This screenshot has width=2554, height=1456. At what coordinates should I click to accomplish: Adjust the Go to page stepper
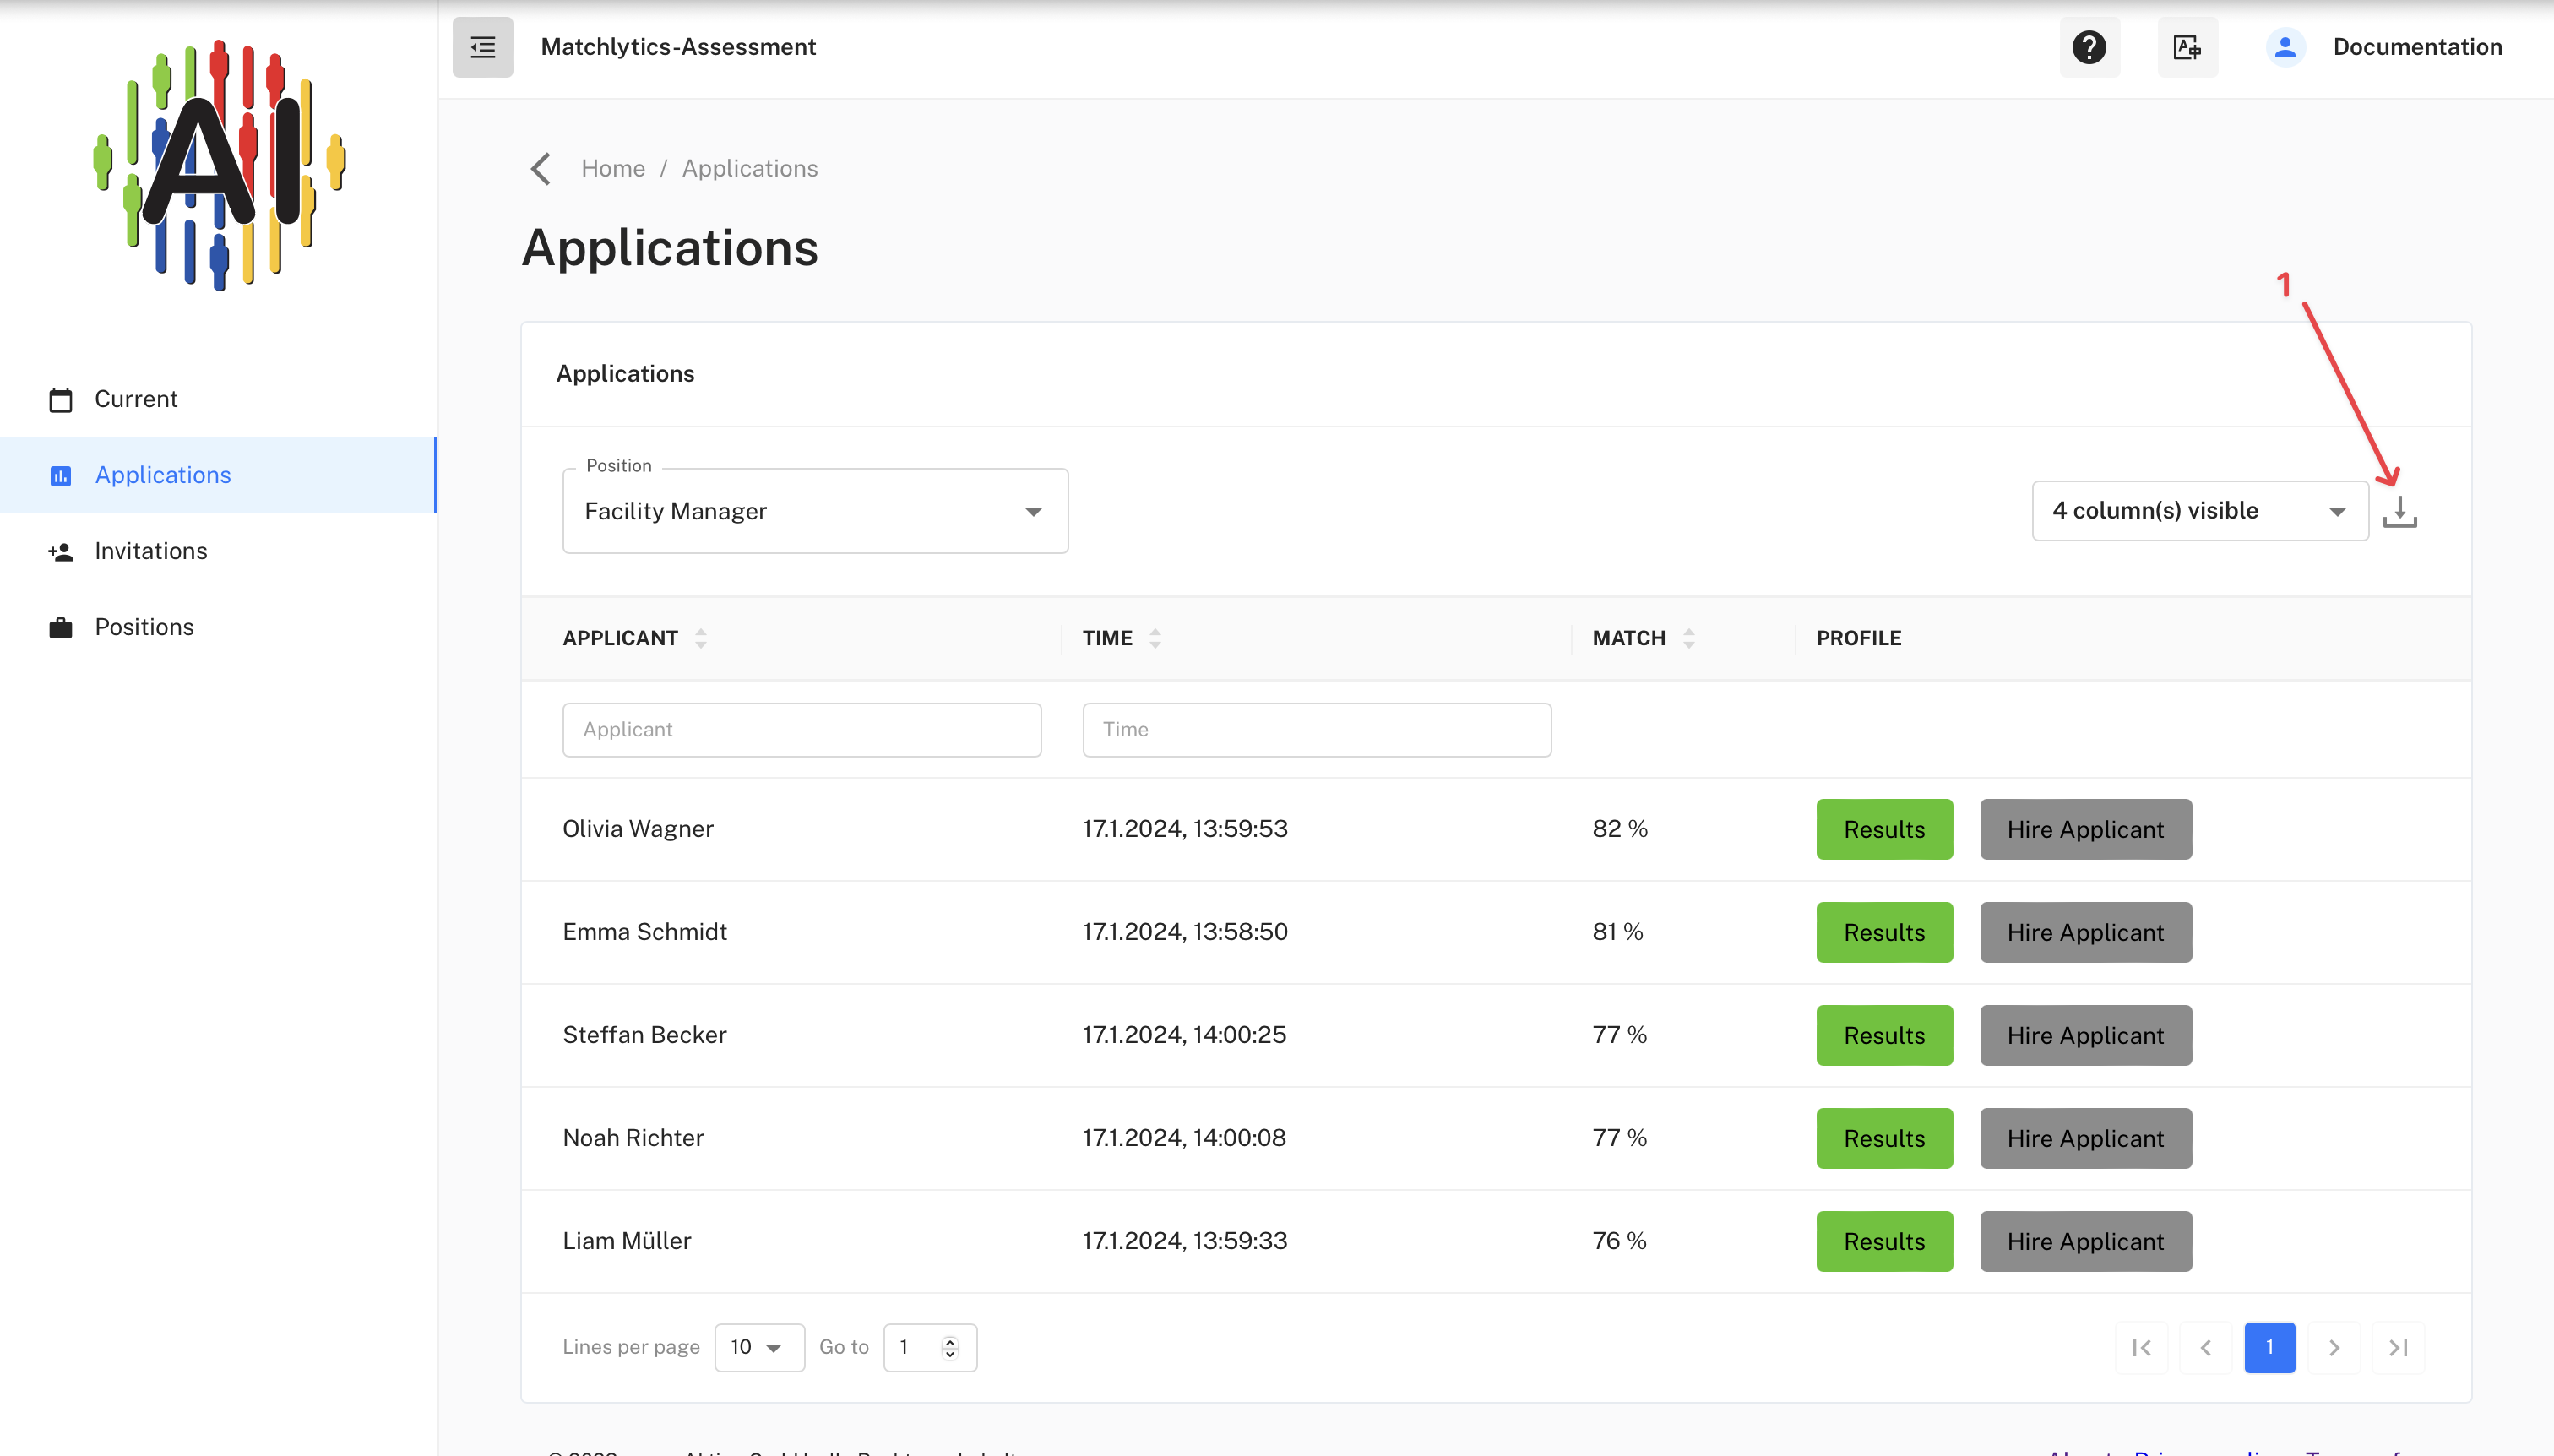[x=950, y=1348]
